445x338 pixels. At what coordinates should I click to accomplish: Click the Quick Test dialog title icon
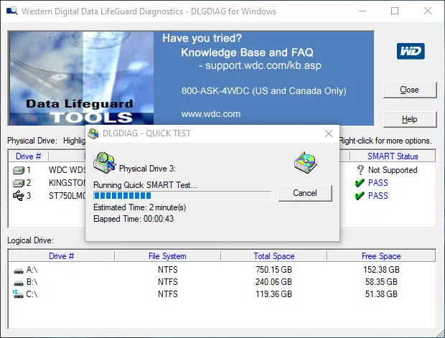click(x=93, y=133)
